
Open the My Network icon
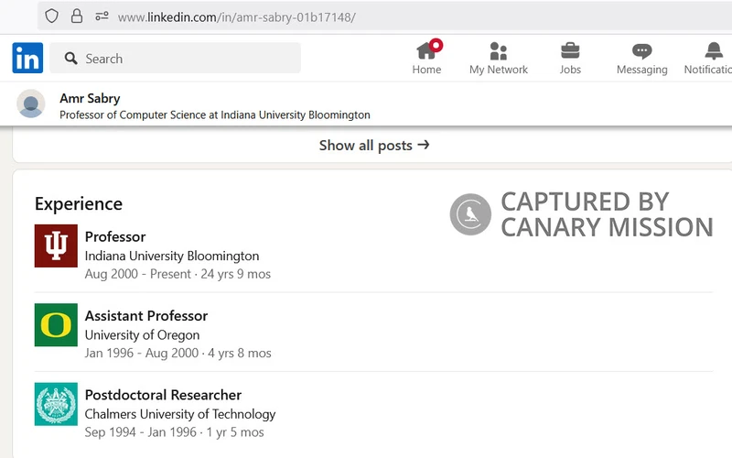pyautogui.click(x=498, y=51)
